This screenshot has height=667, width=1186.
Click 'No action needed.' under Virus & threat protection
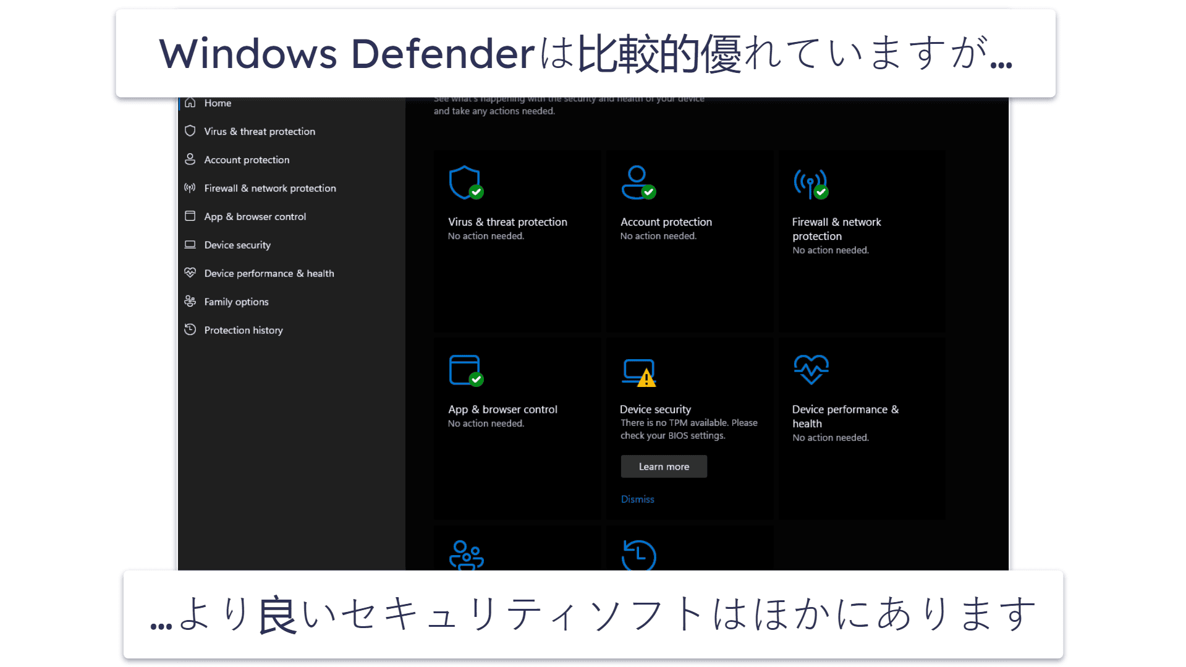486,236
